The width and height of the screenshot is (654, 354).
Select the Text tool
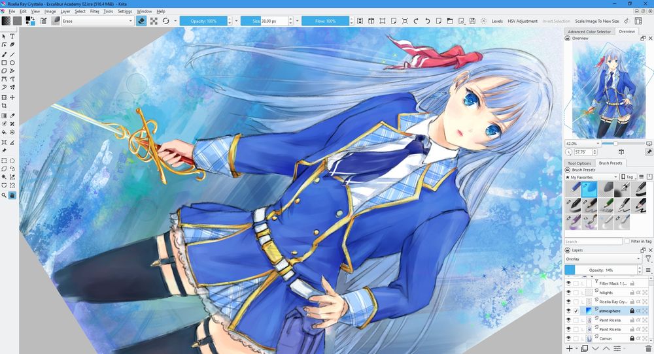pyautogui.click(x=12, y=37)
